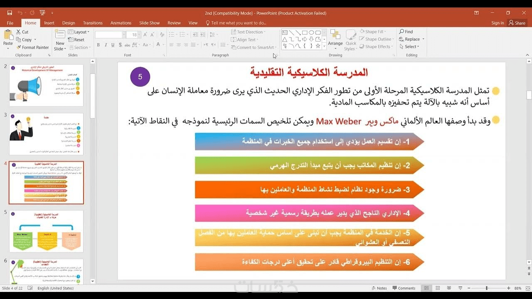Viewport: 532px width, 299px height.
Task: Toggle the Notes pane
Action: tap(379, 288)
